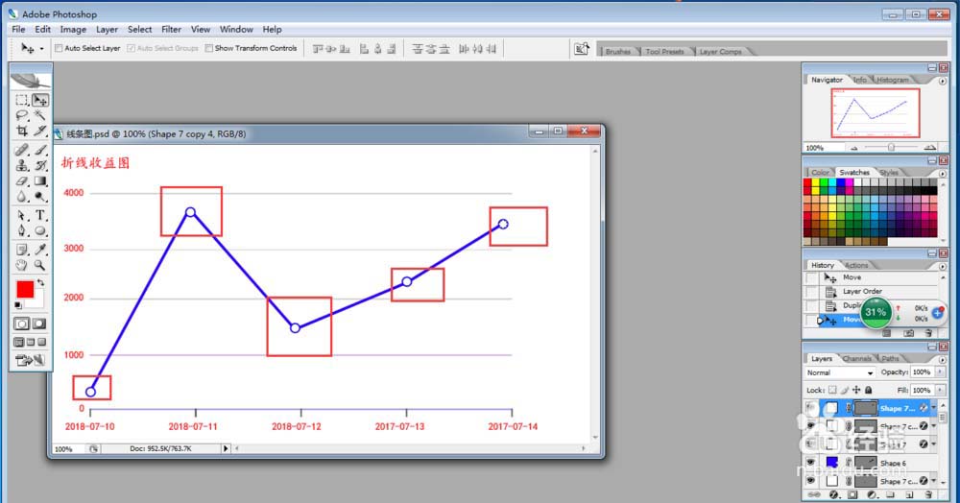Screen dimensions: 960x503
Task: Open the Filter menu
Action: pyautogui.click(x=172, y=30)
